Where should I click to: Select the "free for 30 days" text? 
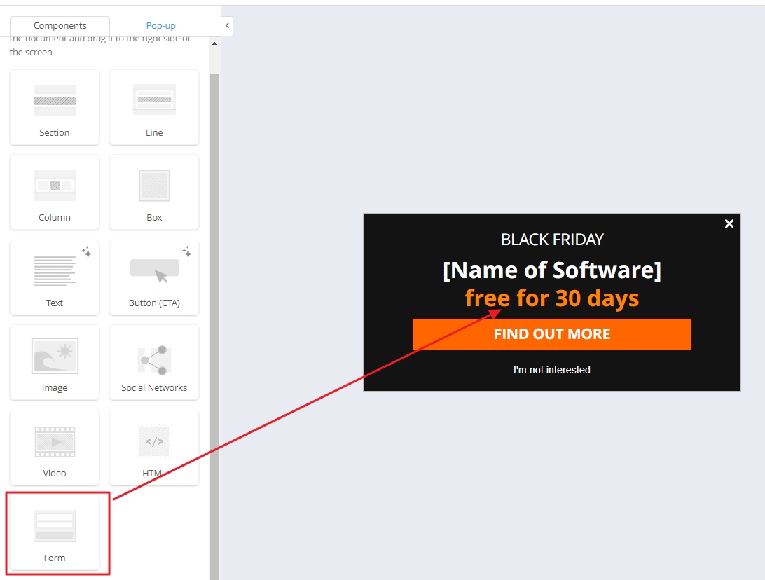tap(552, 298)
